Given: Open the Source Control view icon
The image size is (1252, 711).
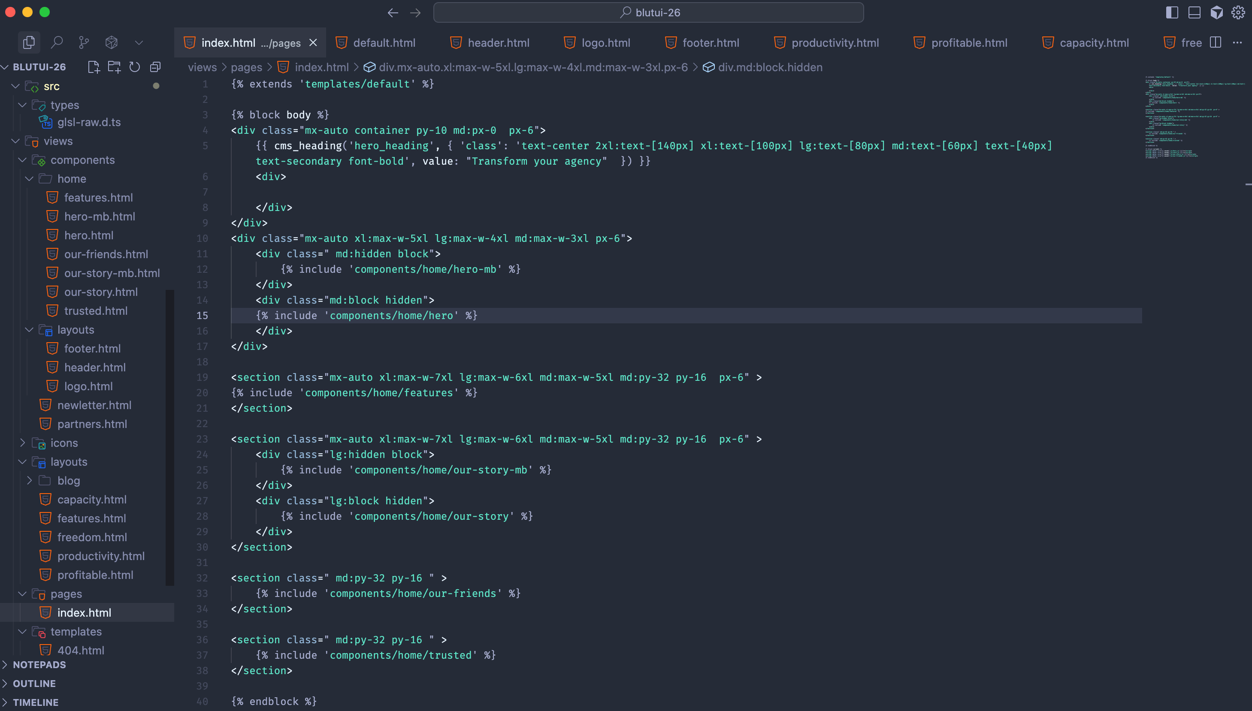Looking at the screenshot, I should point(84,42).
